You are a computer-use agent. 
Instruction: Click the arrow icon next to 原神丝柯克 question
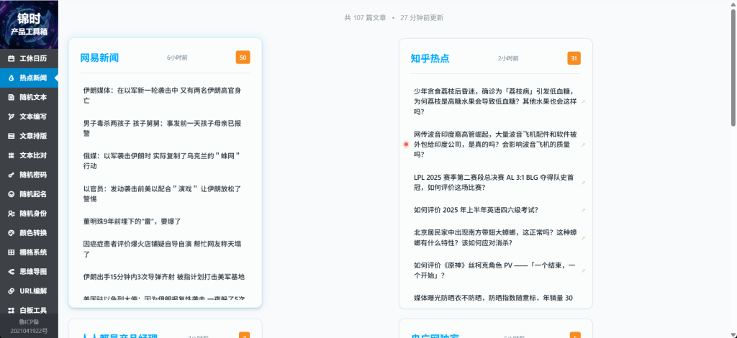pyautogui.click(x=583, y=271)
